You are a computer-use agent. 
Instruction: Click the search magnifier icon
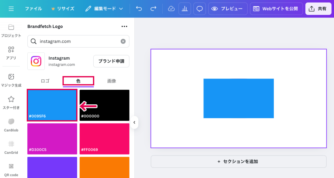(34, 41)
